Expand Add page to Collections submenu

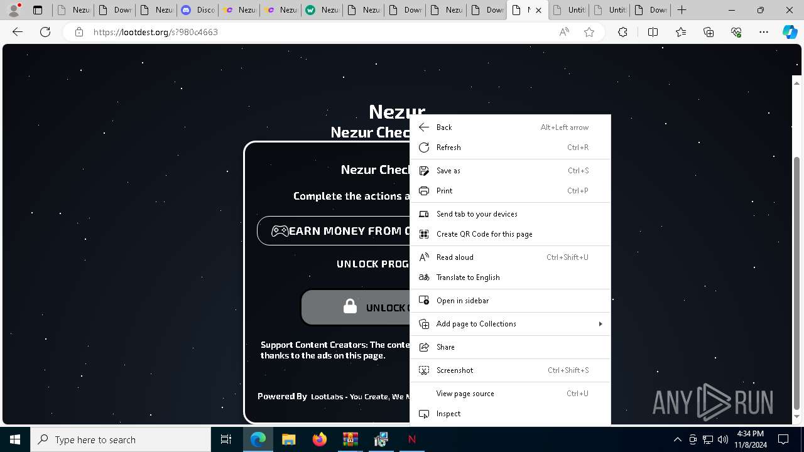click(510, 324)
